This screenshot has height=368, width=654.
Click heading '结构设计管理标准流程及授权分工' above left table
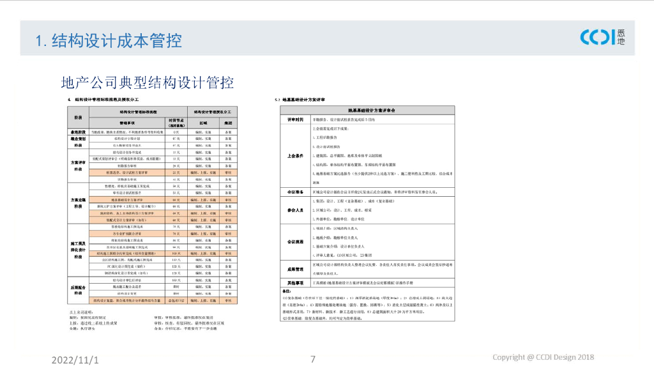(107, 100)
